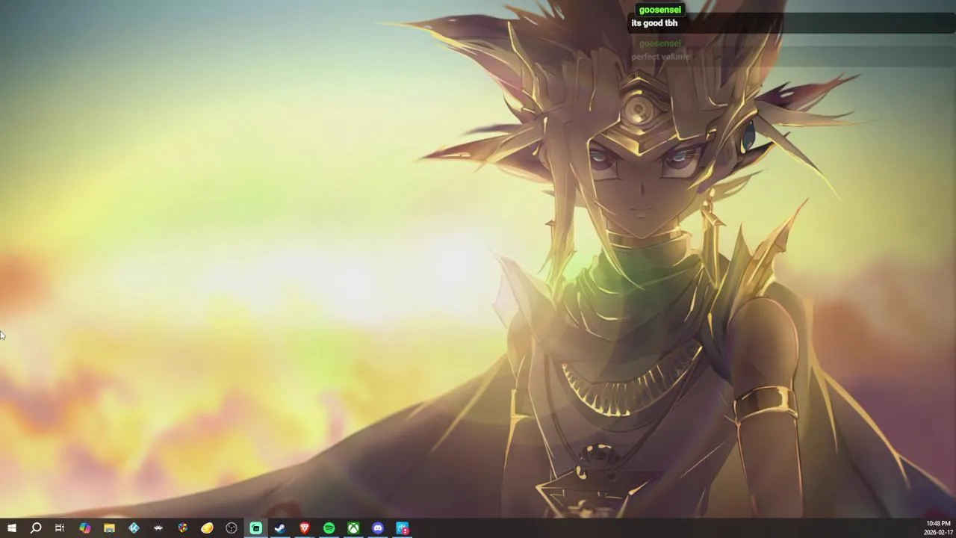Open Discord from the taskbar
Image resolution: width=956 pixels, height=538 pixels.
[x=378, y=528]
